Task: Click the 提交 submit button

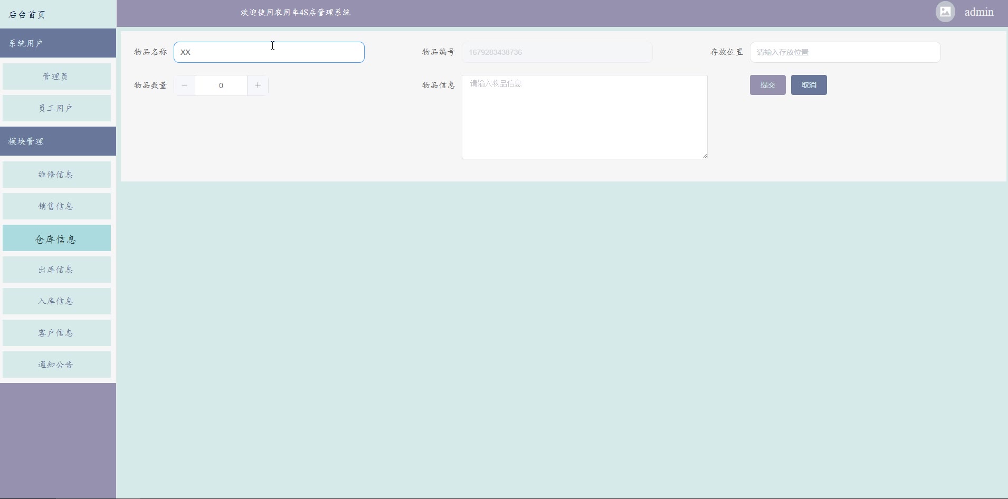Action: click(767, 85)
